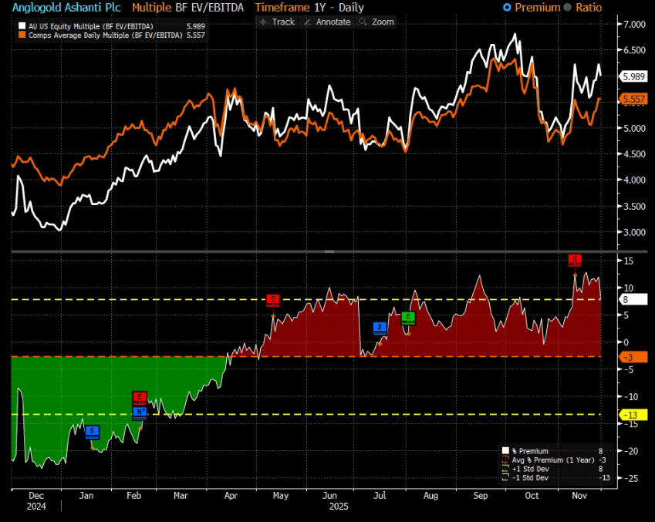The image size is (655, 522).
Task: Click the red E earnings marker in May
Action: [273, 300]
